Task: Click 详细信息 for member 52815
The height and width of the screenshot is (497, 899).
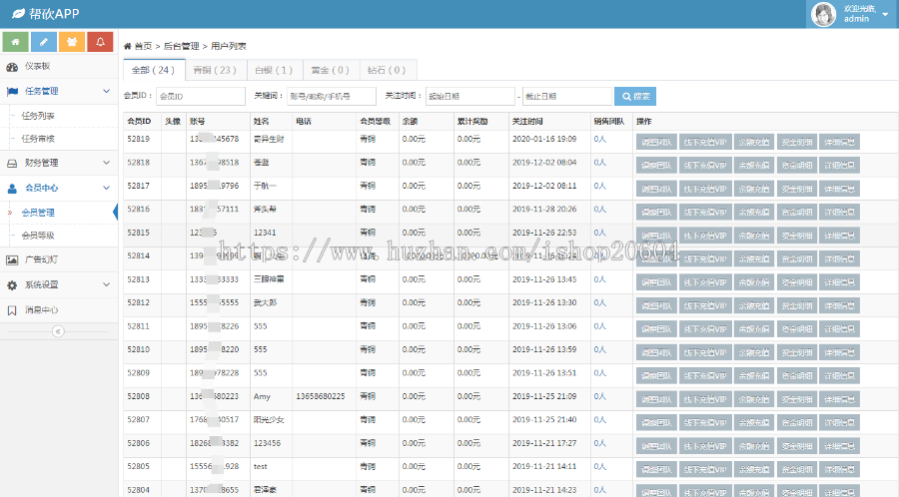Action: (x=839, y=236)
